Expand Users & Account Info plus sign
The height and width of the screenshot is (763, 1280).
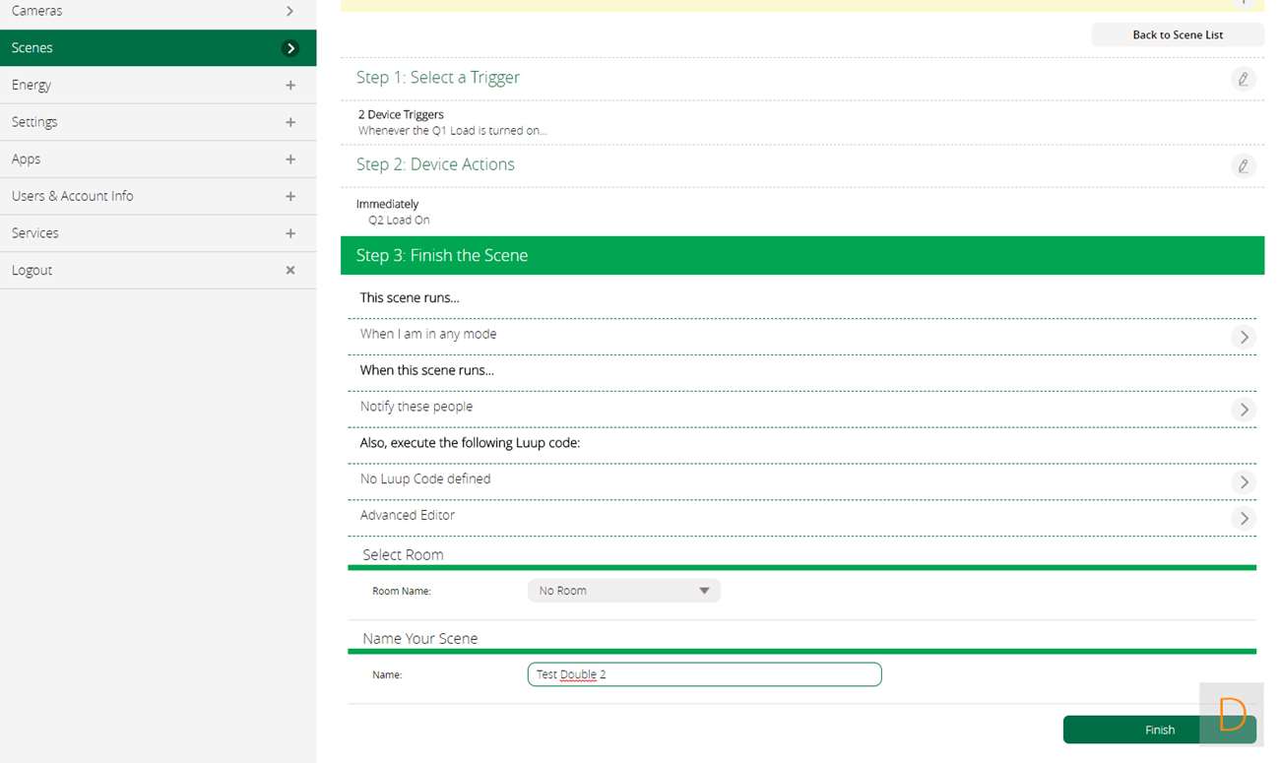(x=289, y=196)
